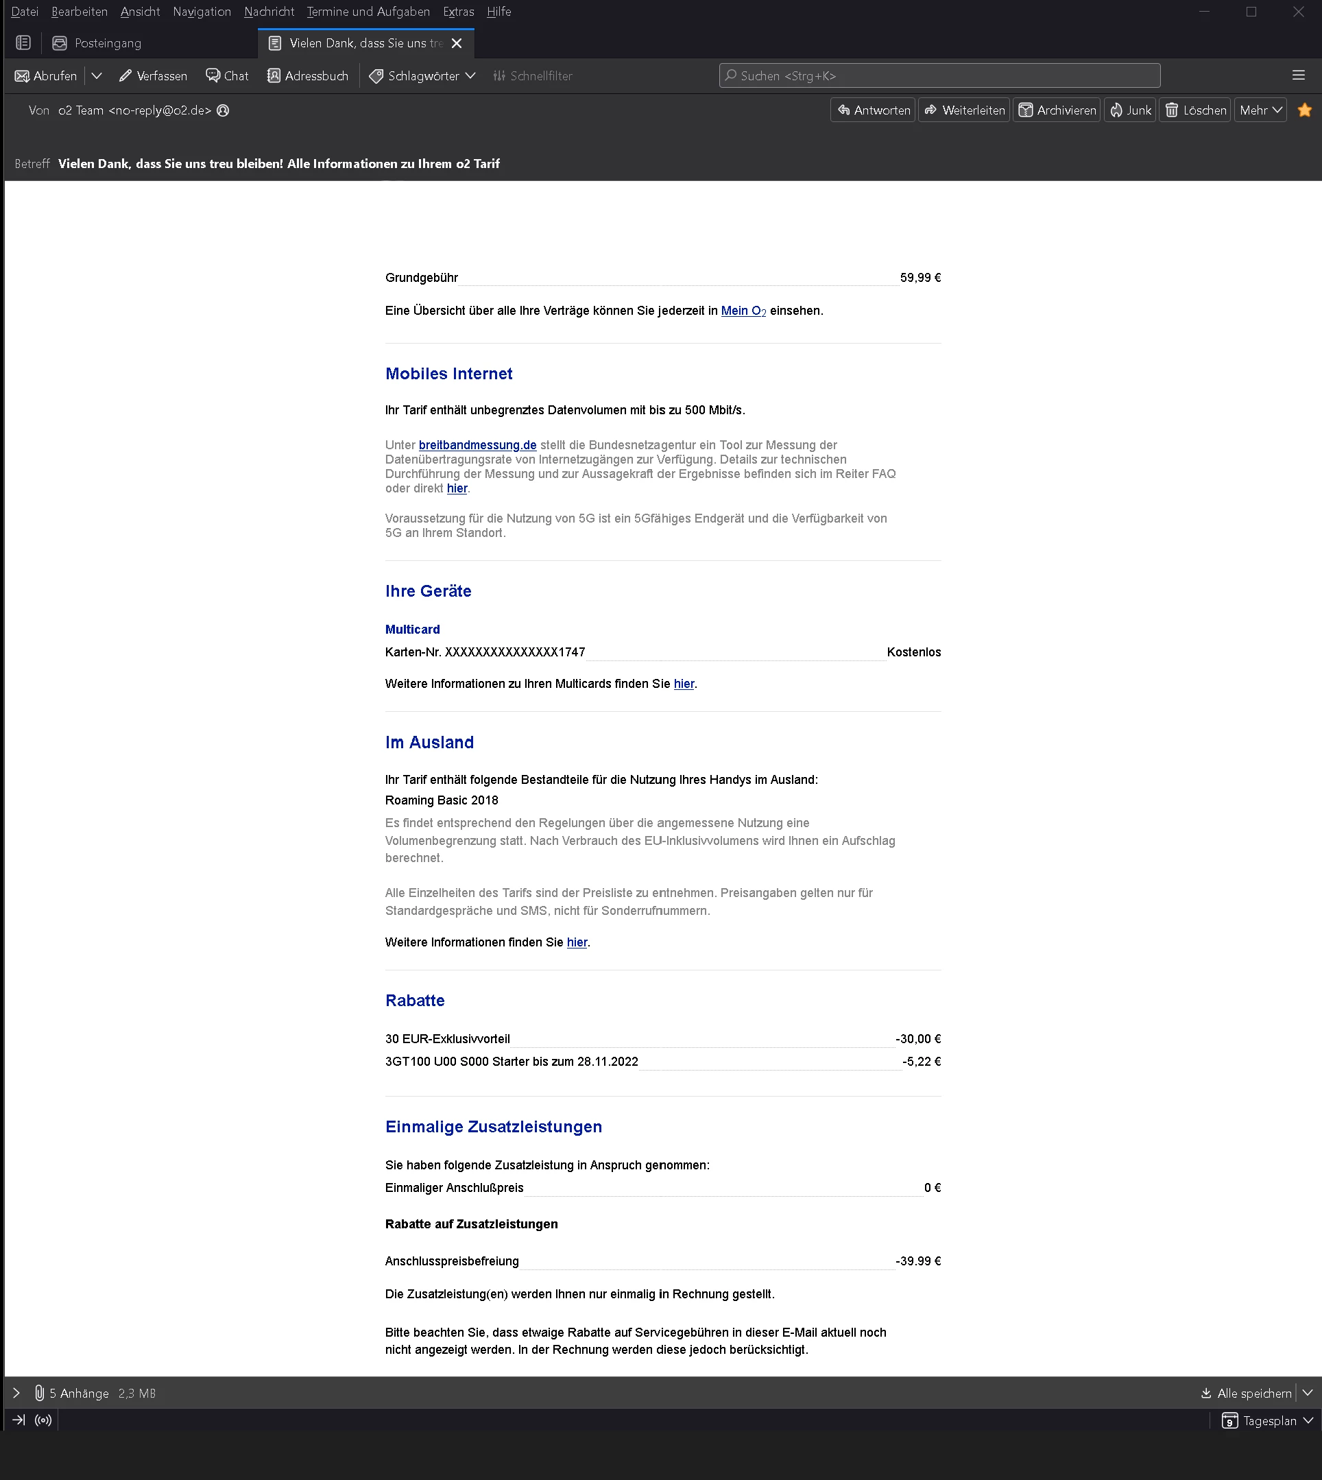Viewport: 1322px width, 1480px height.
Task: Open the application hamburger menu
Action: [x=1299, y=75]
